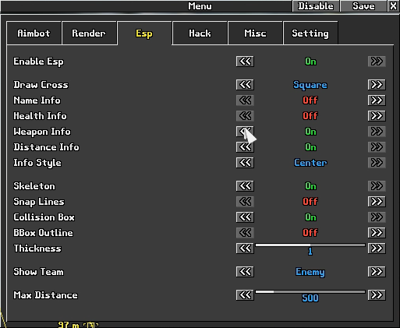The width and height of the screenshot is (400, 328).
Task: Click the Thickness slider bar
Action: coord(310,245)
